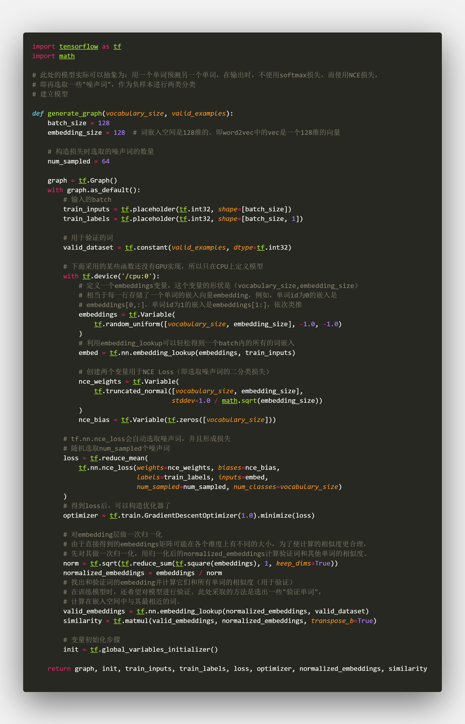Click the 'tf.random_uniform' call line
465x724 pixels.
[218, 324]
